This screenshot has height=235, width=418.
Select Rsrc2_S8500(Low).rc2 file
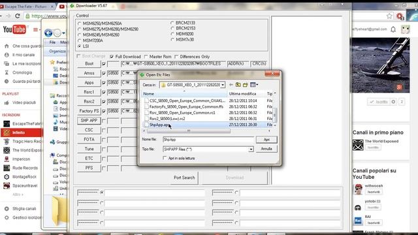[167, 119]
